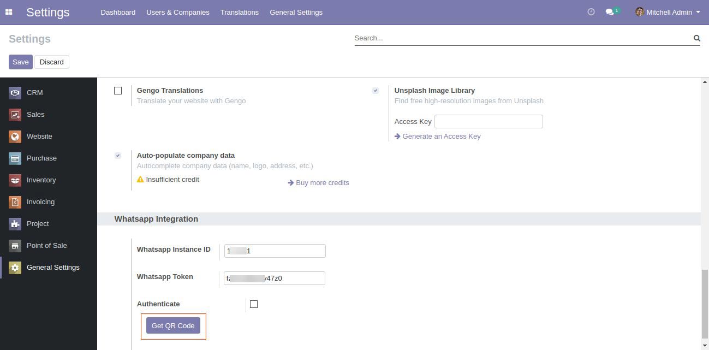Select Sales settings section

click(x=49, y=115)
